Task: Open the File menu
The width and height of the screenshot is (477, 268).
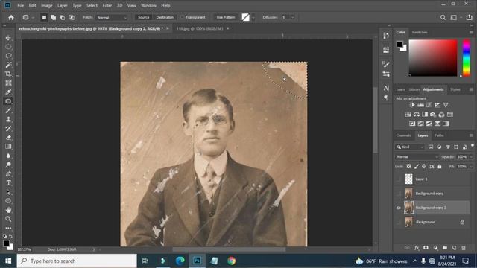Action: click(x=20, y=5)
